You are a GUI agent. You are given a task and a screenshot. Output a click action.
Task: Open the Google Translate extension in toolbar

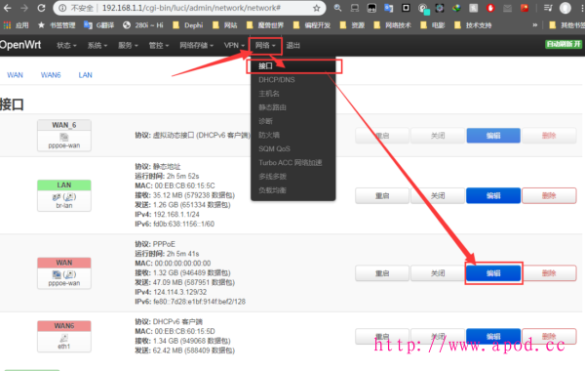point(389,8)
